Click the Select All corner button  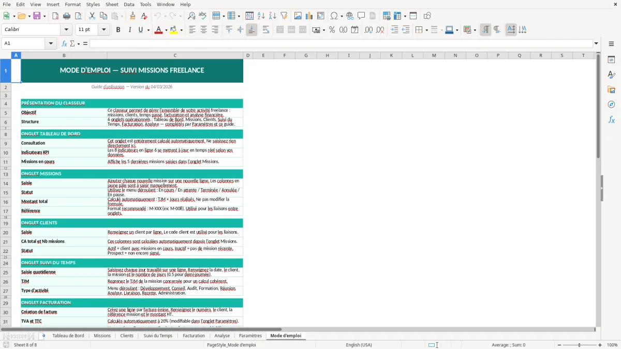[6, 55]
